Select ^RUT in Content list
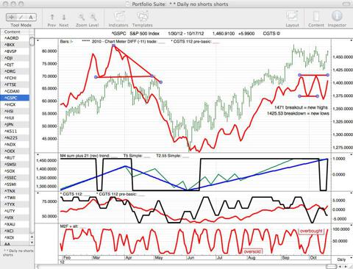This screenshot has height=269, width=353. tap(15, 158)
